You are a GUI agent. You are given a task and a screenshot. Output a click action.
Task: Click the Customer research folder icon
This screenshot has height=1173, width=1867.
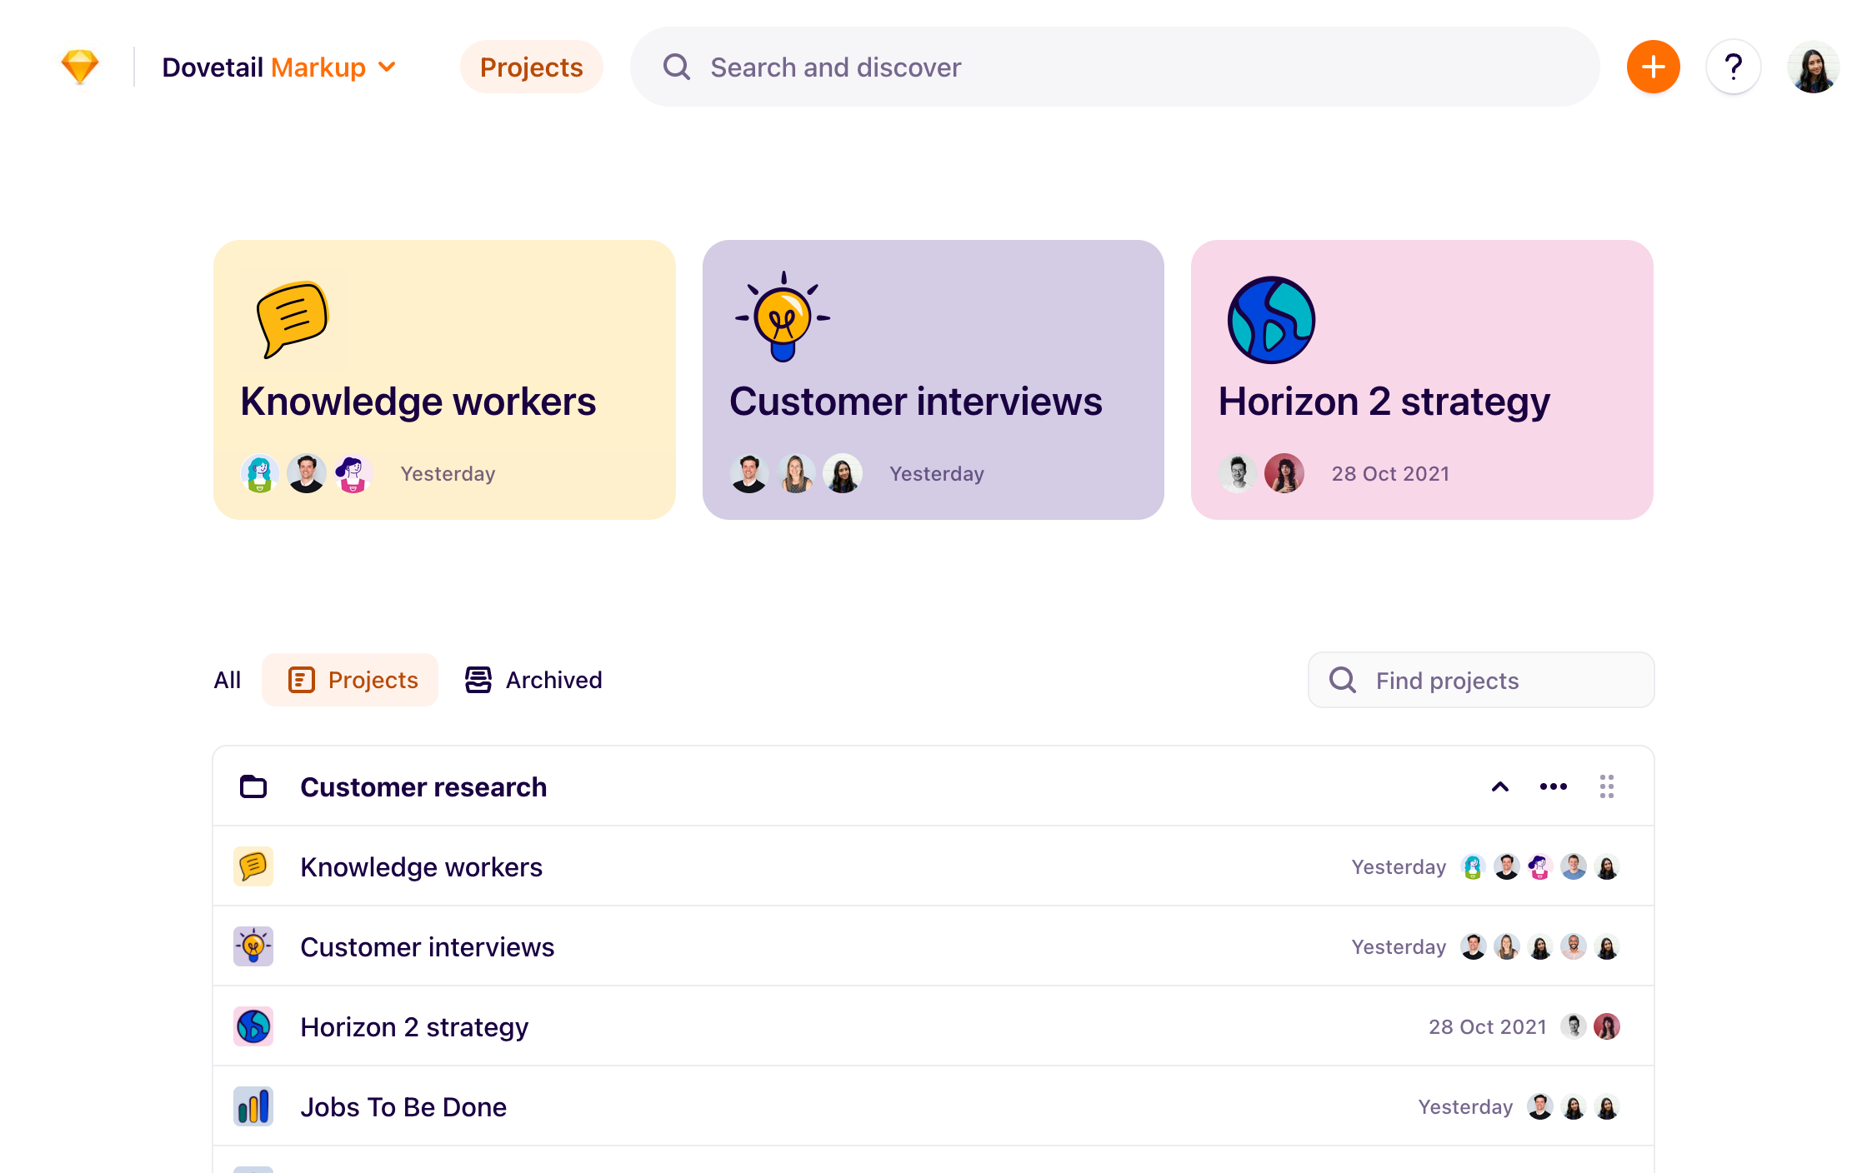[253, 786]
